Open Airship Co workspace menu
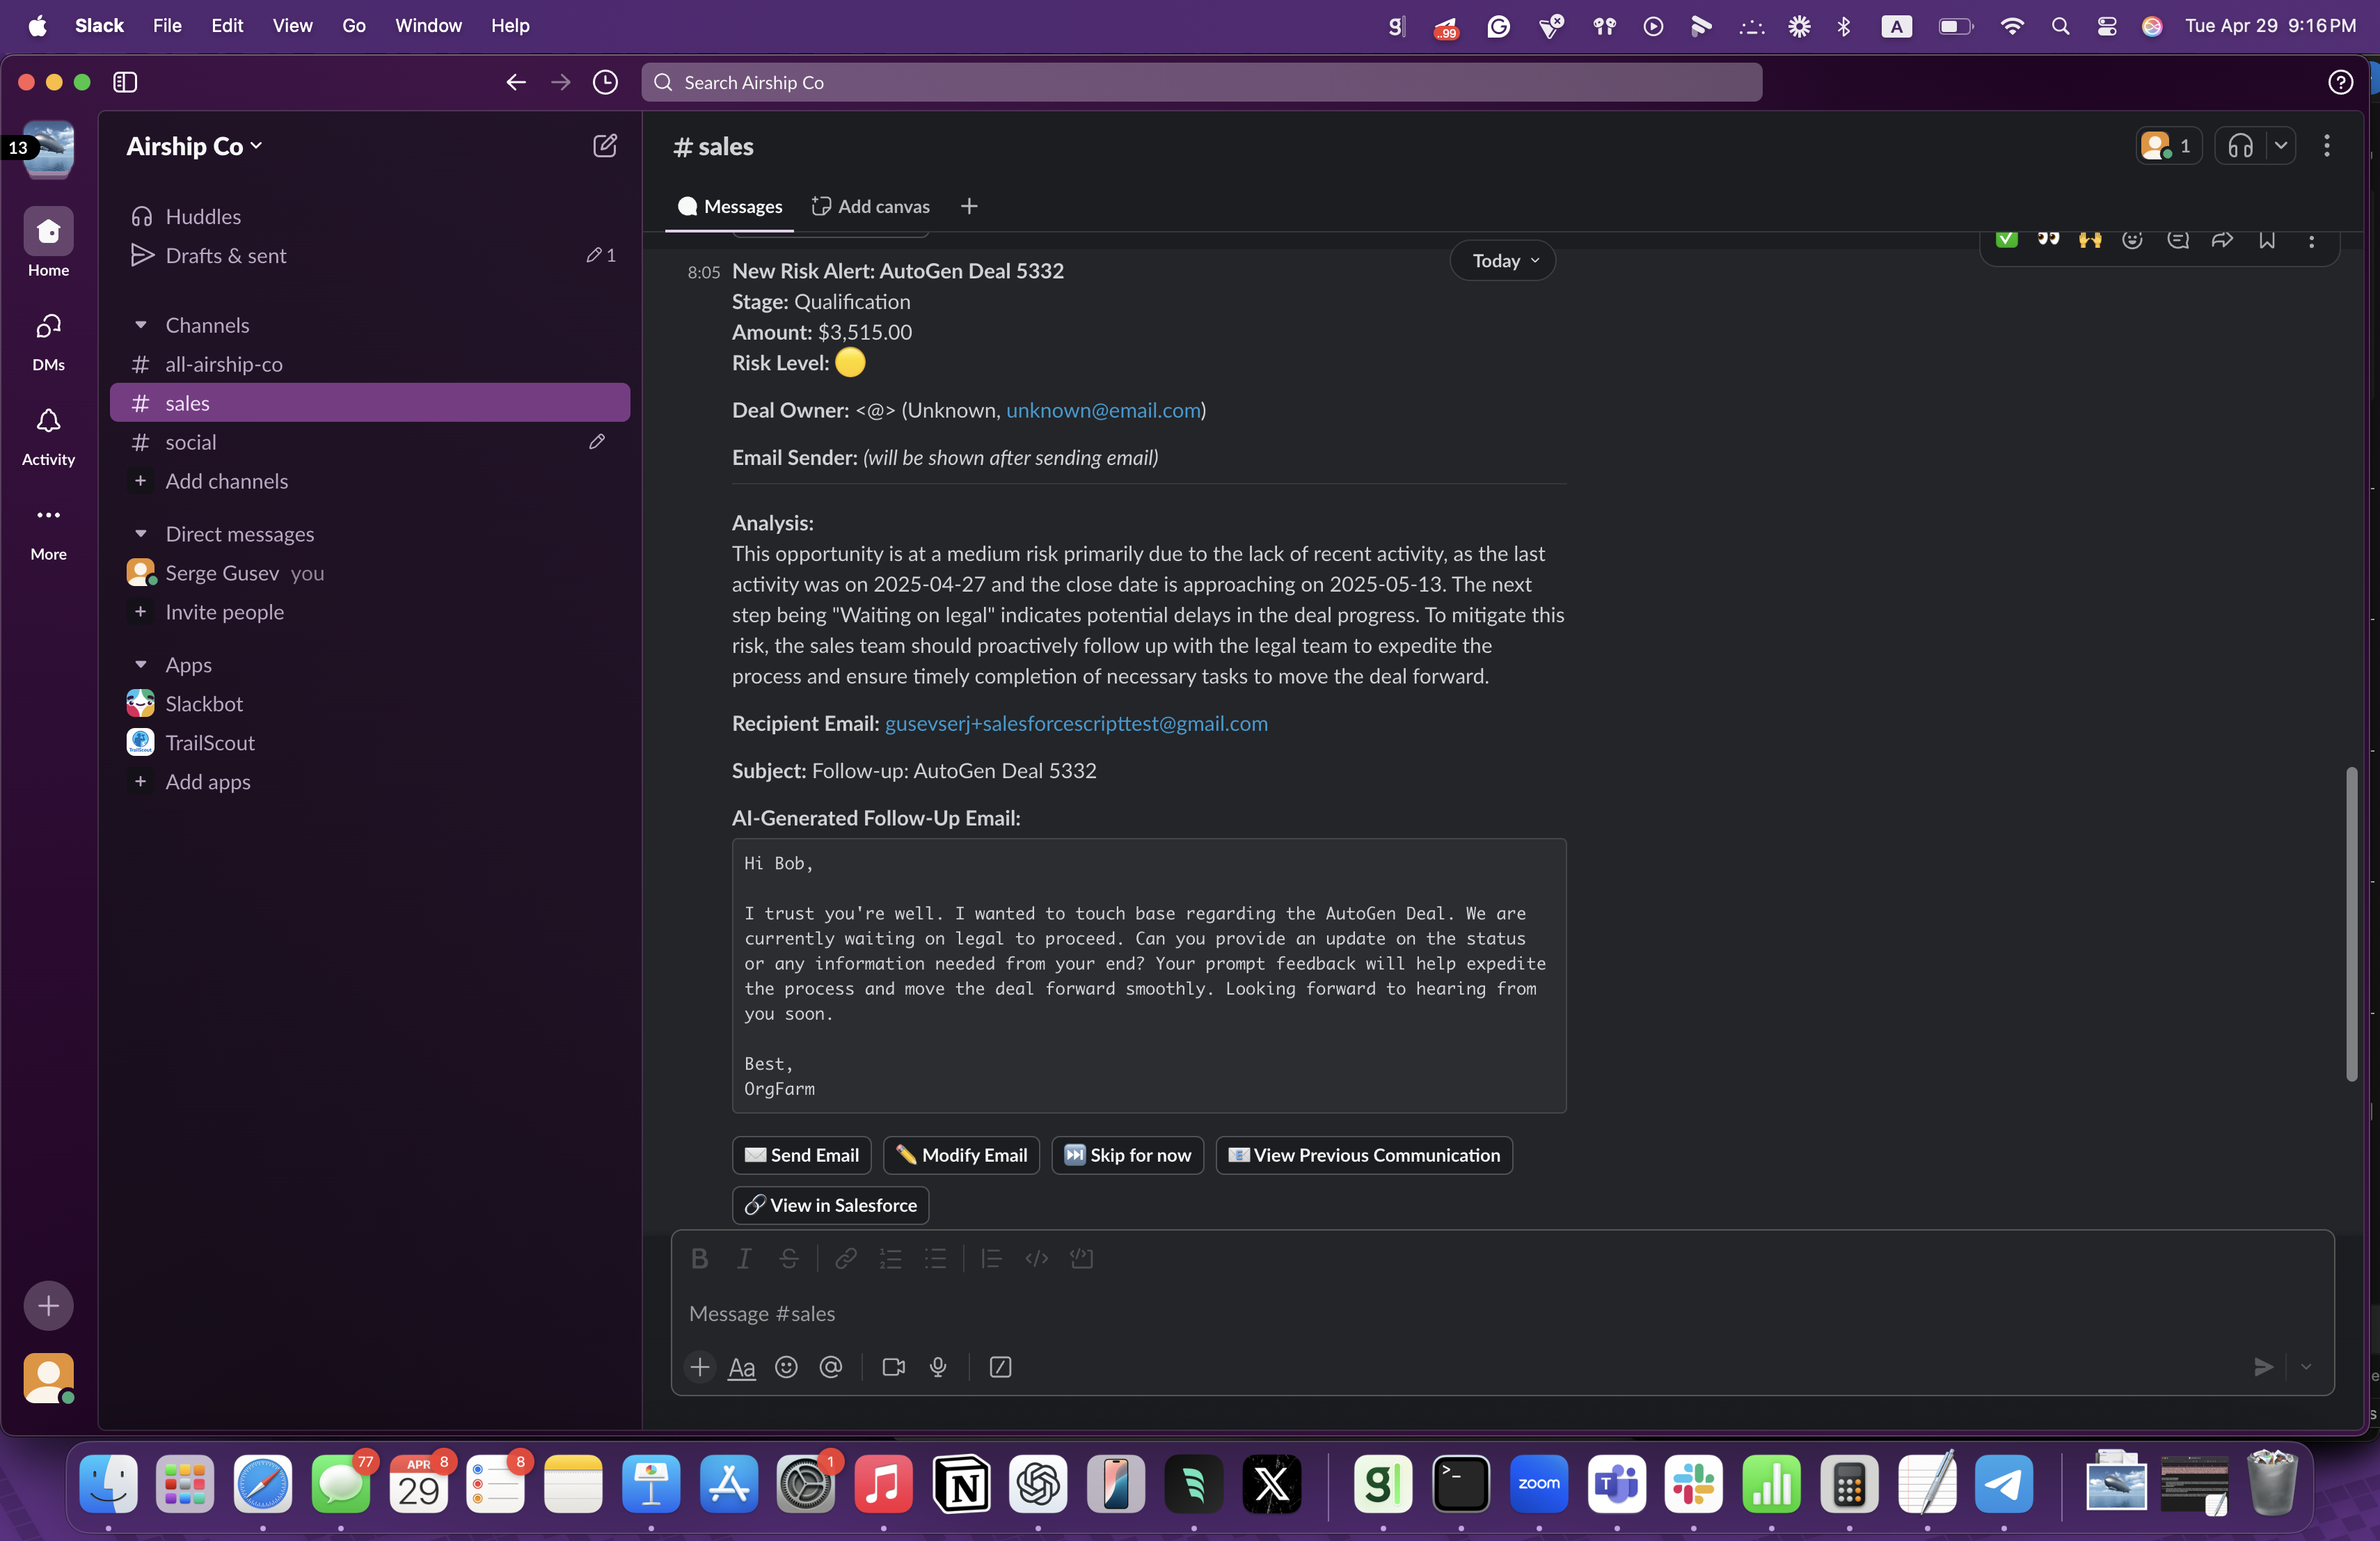This screenshot has width=2380, height=1541. [194, 146]
